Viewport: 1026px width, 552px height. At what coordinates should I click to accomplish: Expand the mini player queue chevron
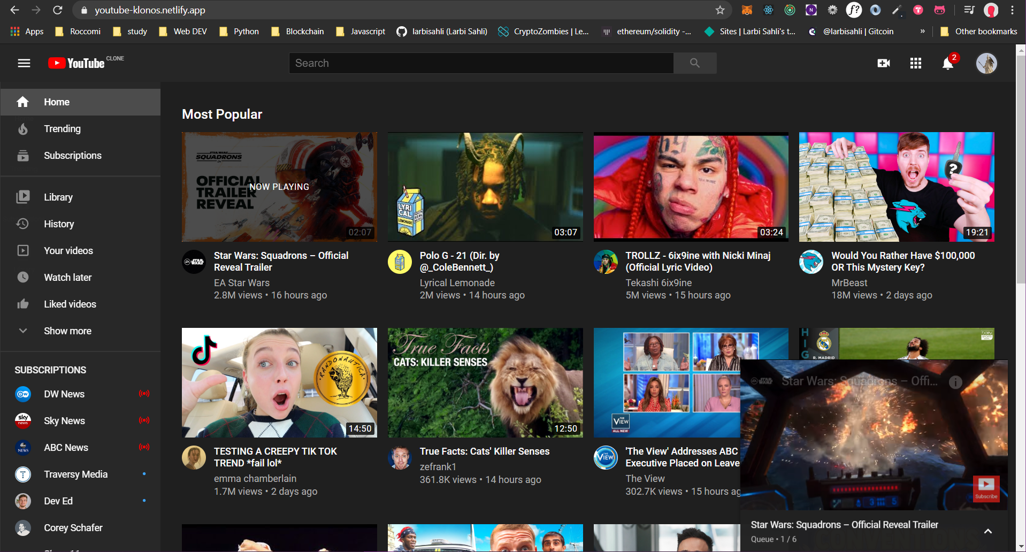click(x=988, y=531)
